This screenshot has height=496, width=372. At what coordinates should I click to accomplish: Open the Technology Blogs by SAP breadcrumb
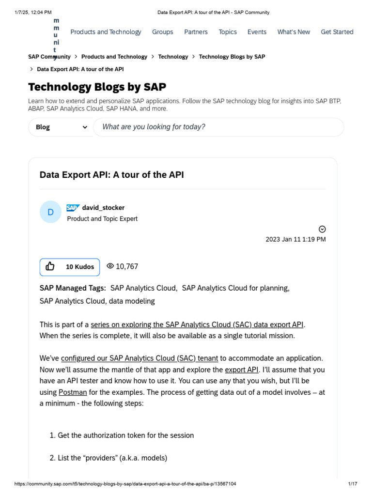coord(232,57)
